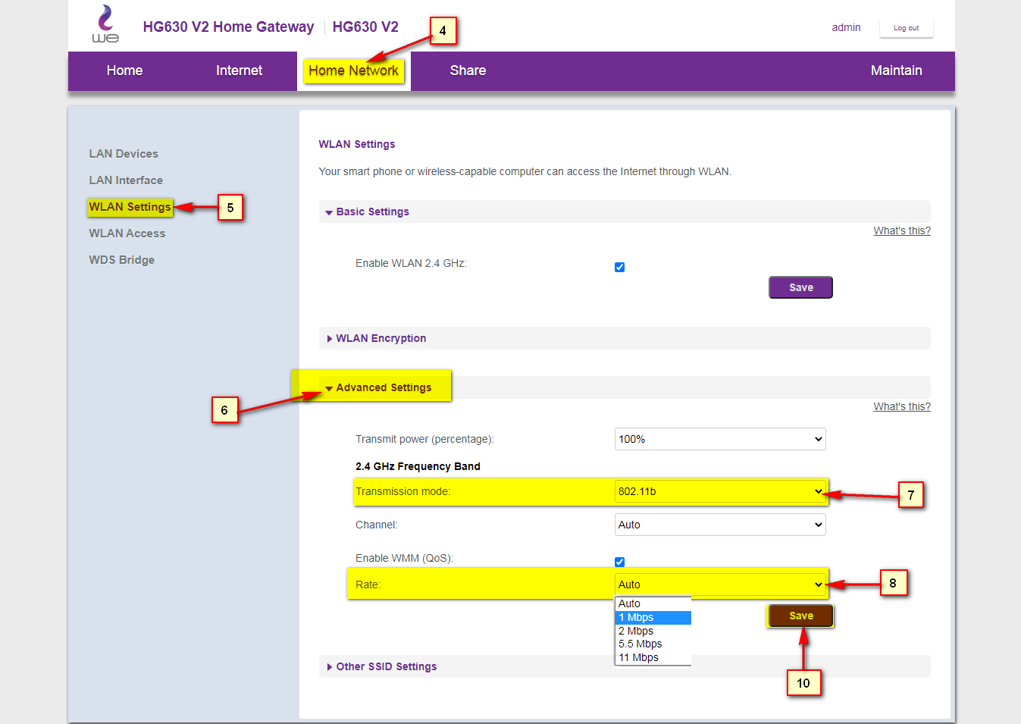Select the Home Network tab

353,71
